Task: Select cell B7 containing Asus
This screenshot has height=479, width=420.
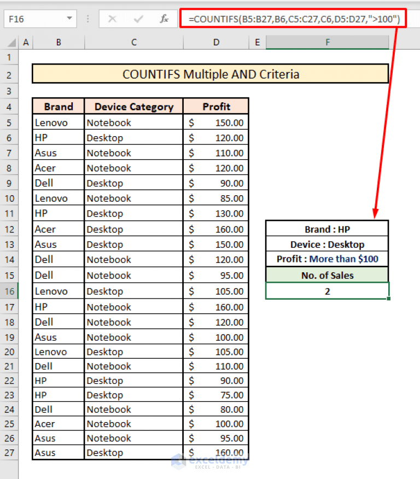Action: point(59,153)
